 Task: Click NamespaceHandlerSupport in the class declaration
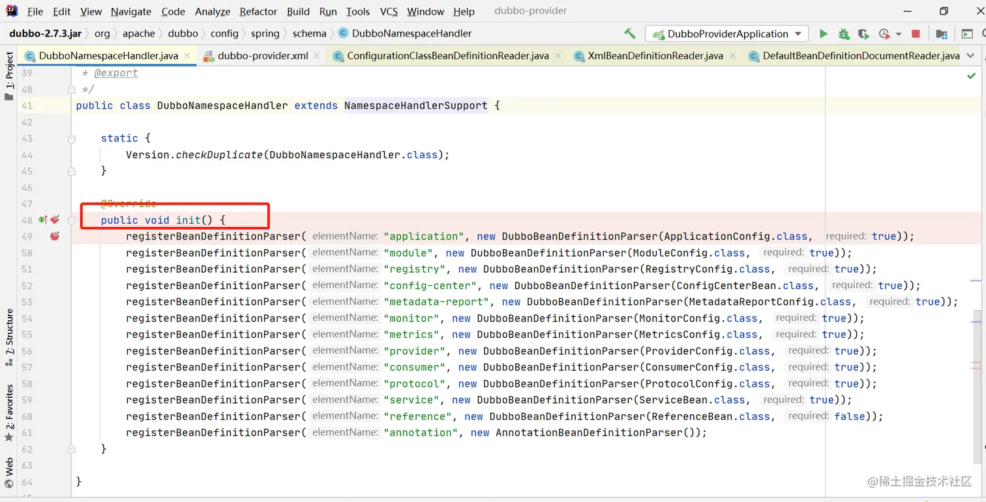point(415,105)
